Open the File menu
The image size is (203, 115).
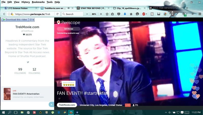3,2
